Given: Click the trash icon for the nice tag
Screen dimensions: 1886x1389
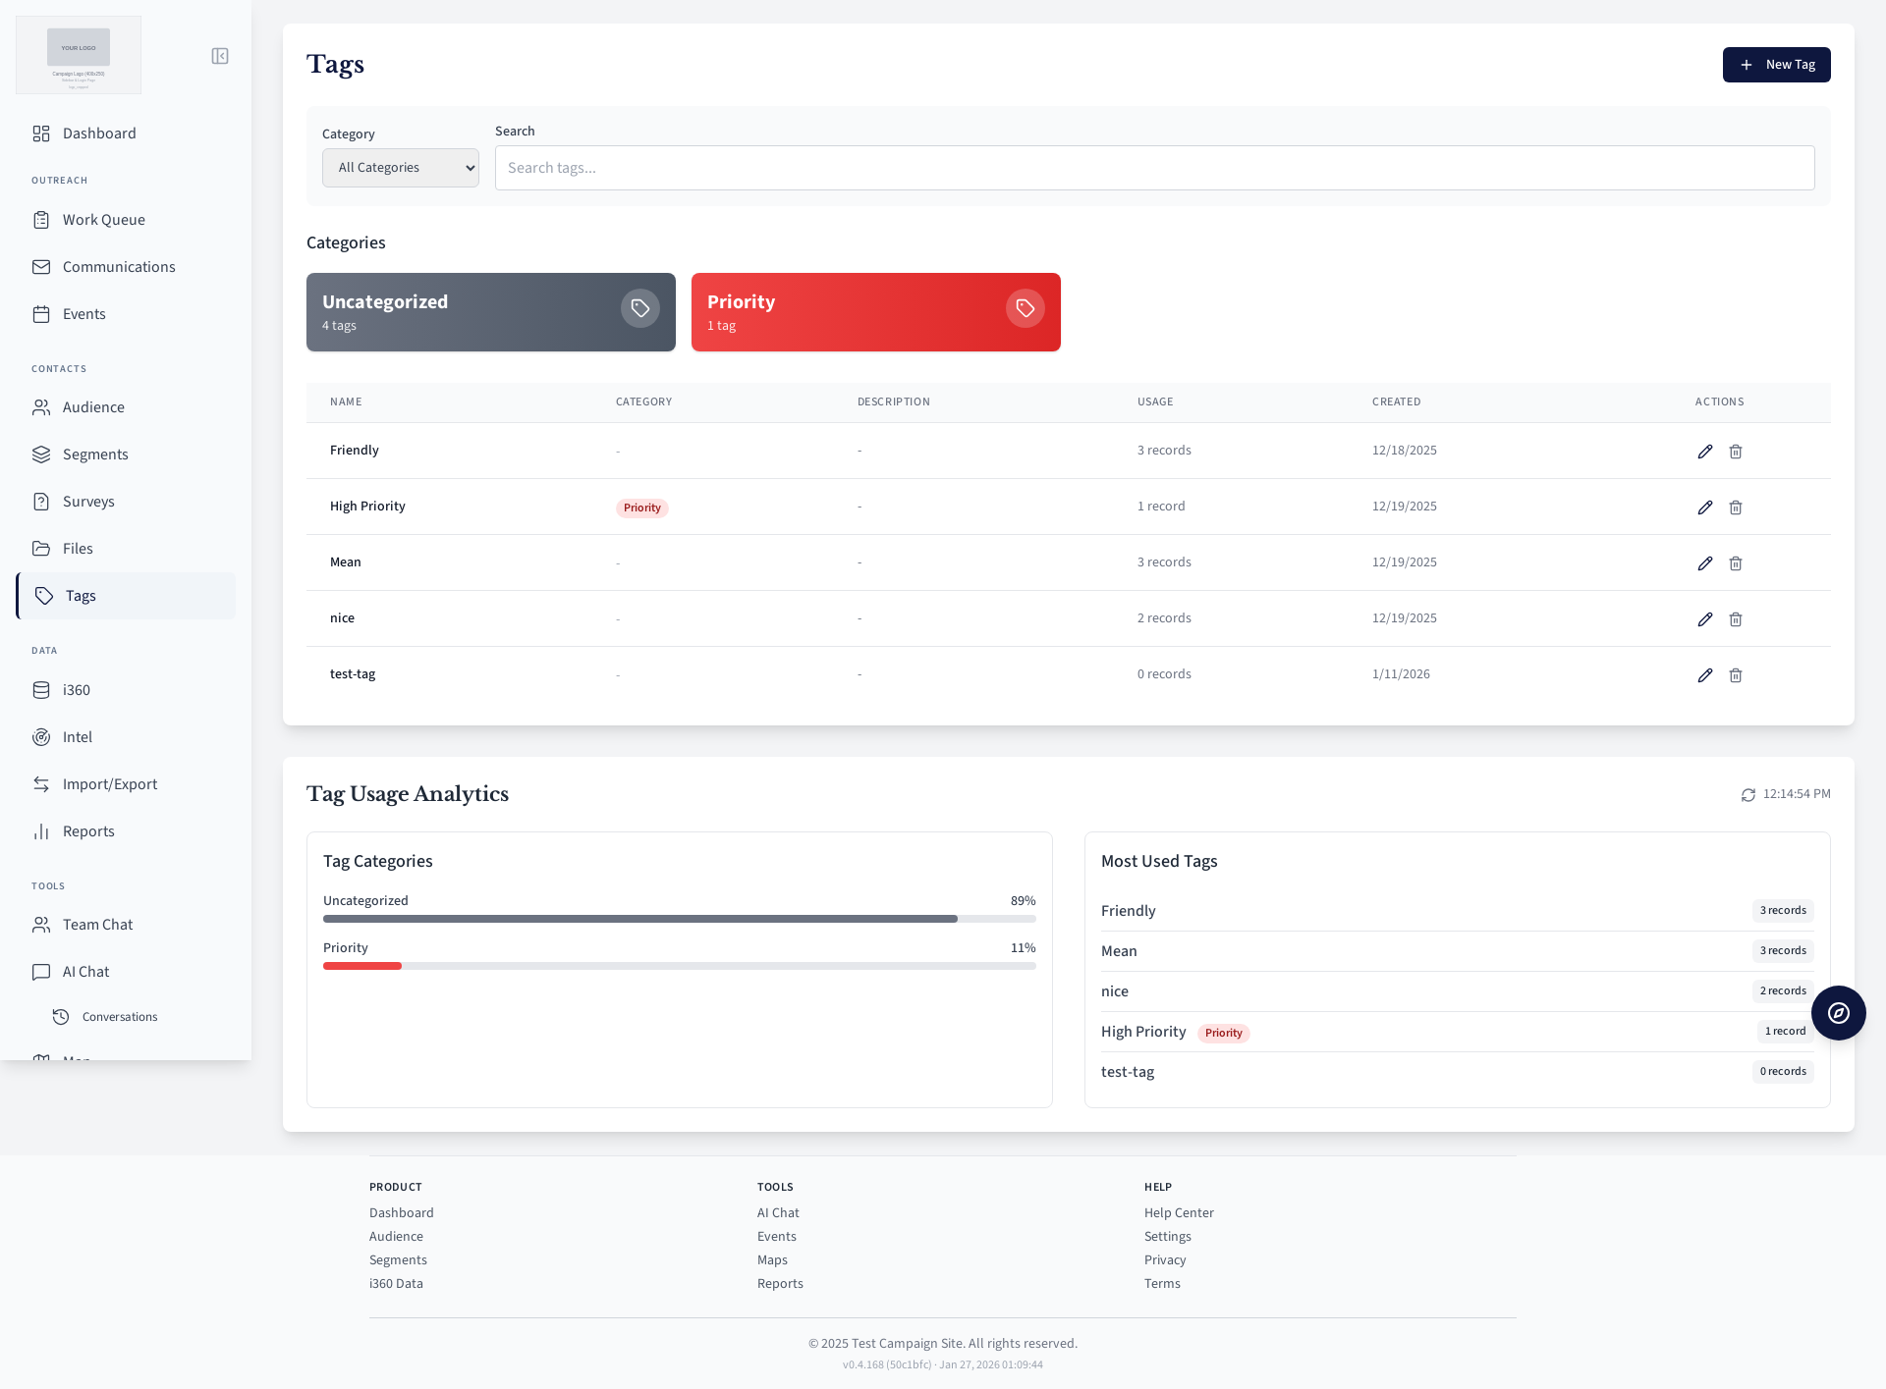Looking at the screenshot, I should 1736,619.
